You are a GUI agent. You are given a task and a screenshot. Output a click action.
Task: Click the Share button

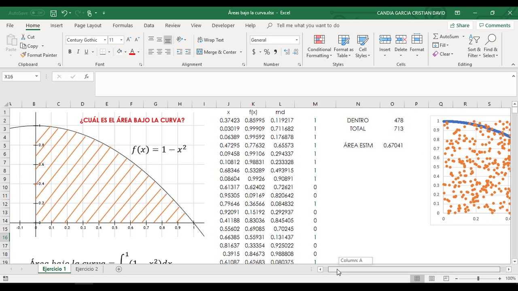(x=460, y=25)
